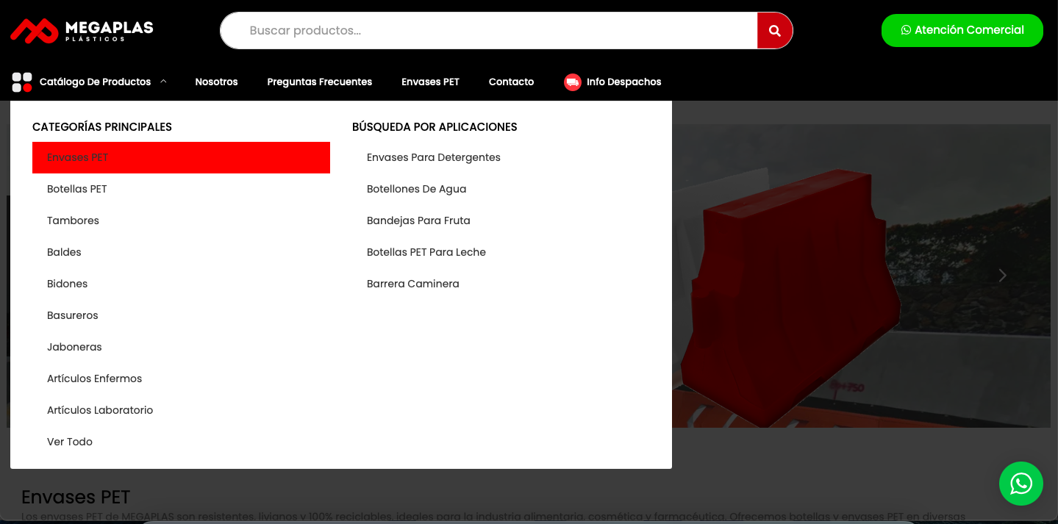Click Catálogo De Productos menu label

[x=95, y=82]
